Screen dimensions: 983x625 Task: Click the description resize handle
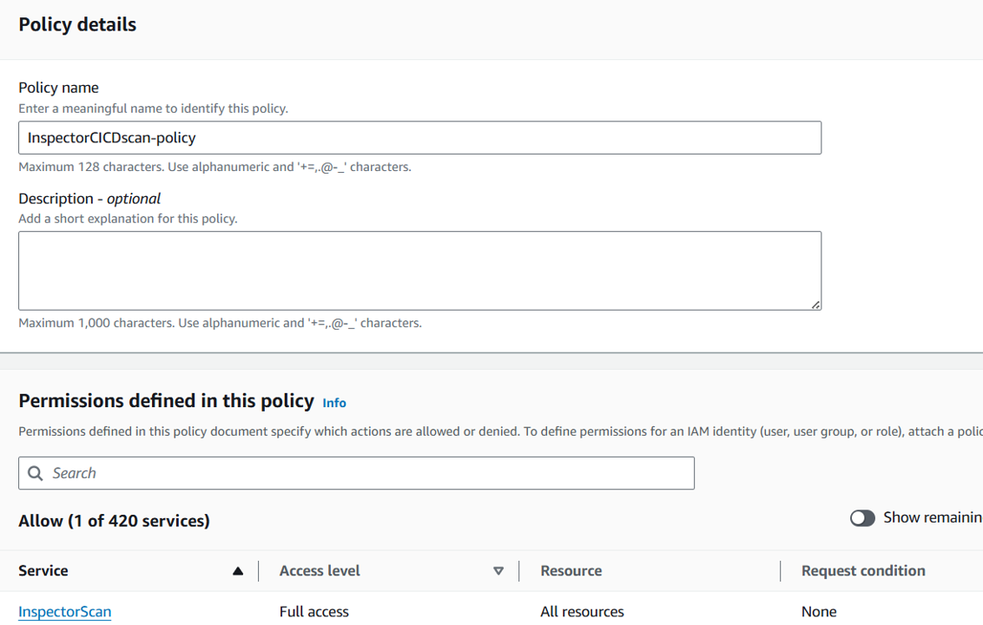click(815, 305)
